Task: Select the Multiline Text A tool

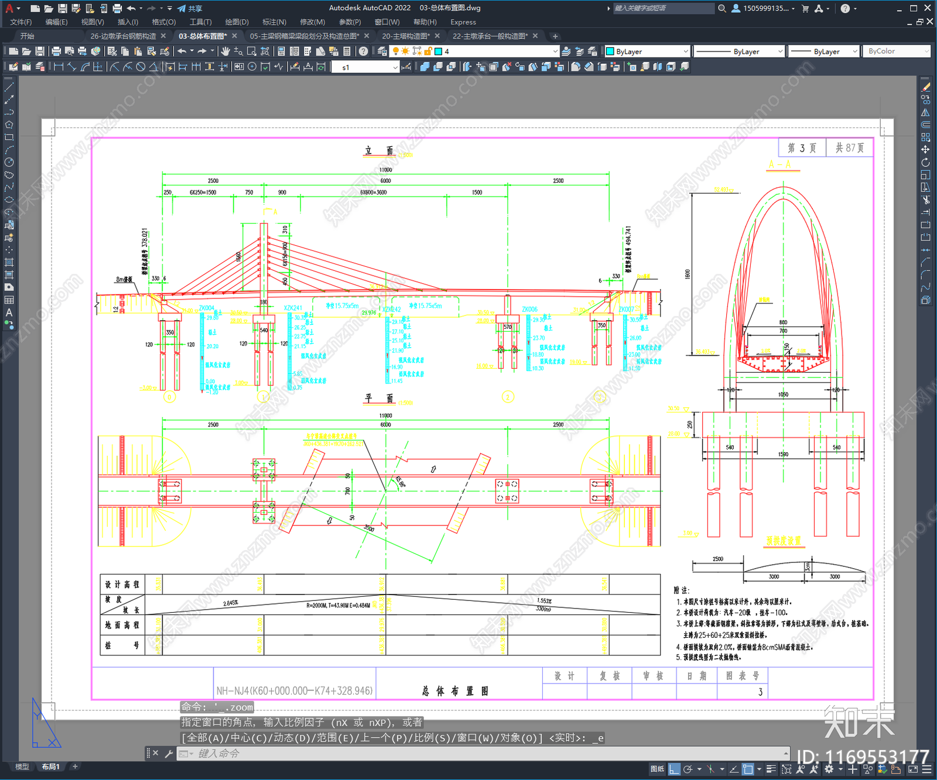Action: 9,312
